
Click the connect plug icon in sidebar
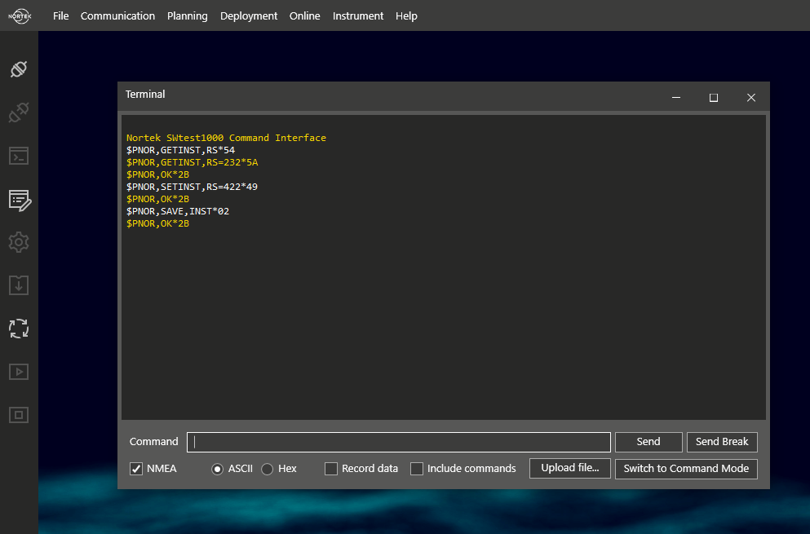click(19, 69)
